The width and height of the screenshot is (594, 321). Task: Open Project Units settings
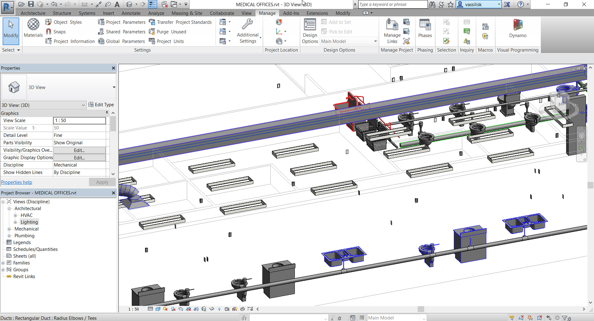[x=166, y=41]
